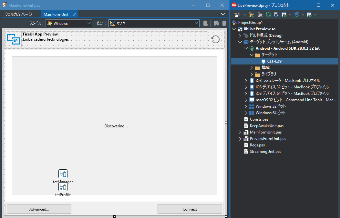Click the grayed page icon after view combo
The width and height of the screenshot is (340, 218).
tap(205, 23)
